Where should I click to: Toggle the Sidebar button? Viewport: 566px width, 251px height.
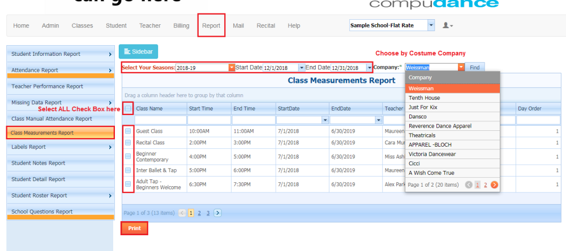[x=138, y=52]
